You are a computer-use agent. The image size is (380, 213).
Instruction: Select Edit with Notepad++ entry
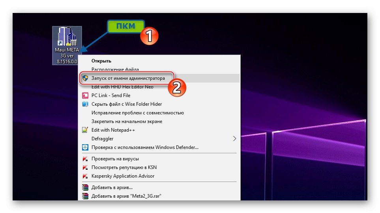pyautogui.click(x=159, y=130)
